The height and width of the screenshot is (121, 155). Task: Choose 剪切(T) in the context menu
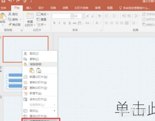tap(40, 54)
